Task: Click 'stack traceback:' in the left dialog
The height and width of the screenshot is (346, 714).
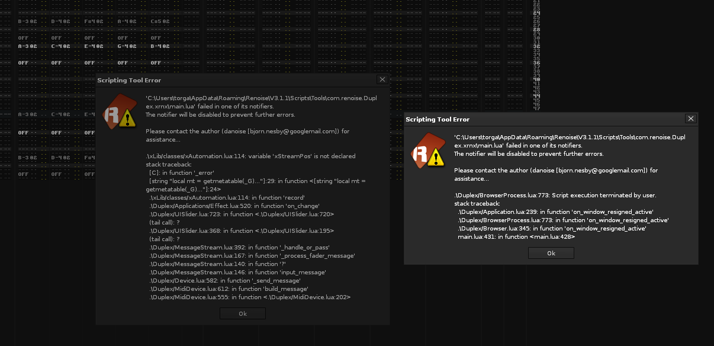Action: coord(169,164)
